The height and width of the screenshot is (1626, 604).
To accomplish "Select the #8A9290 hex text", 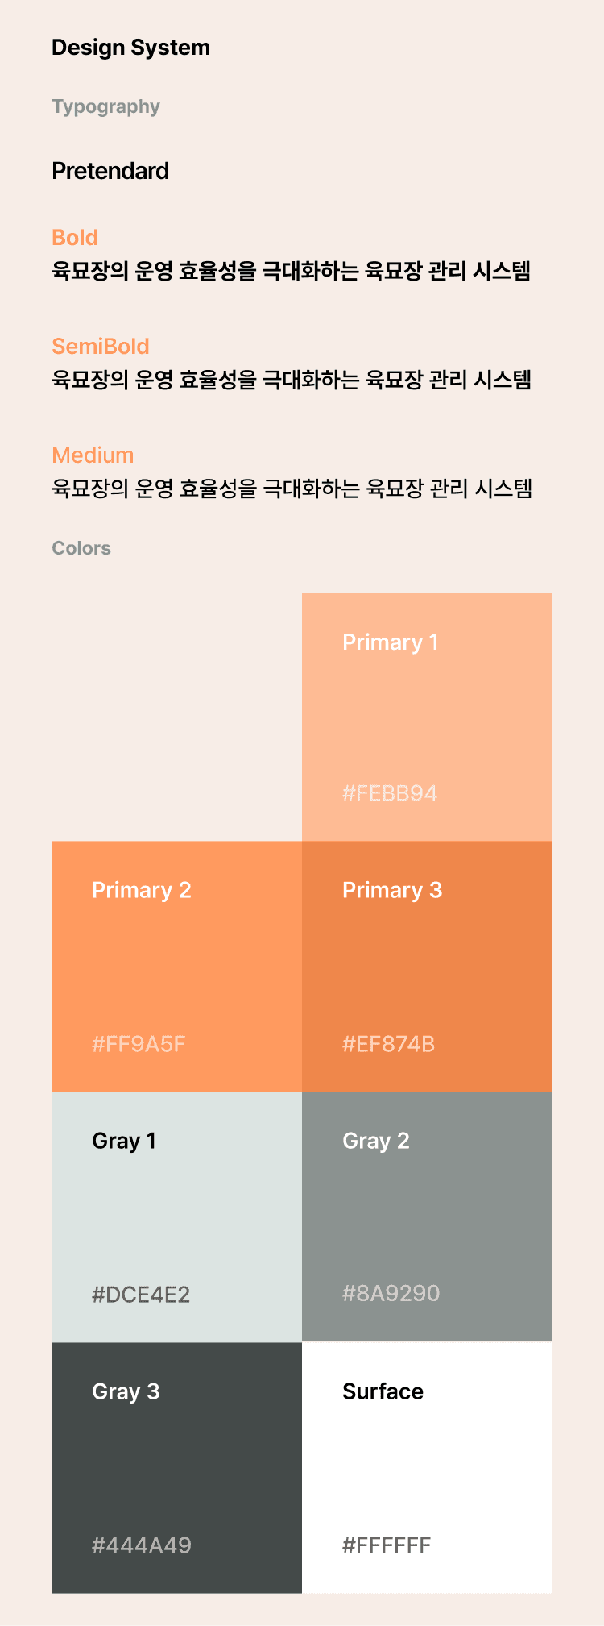I will 391,1293.
